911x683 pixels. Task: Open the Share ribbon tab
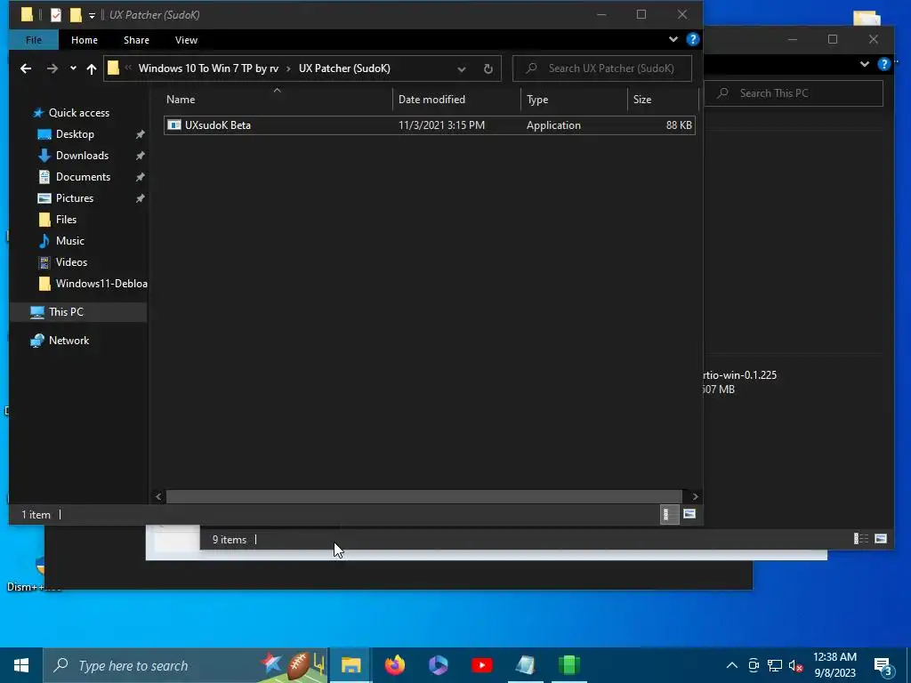click(x=136, y=40)
